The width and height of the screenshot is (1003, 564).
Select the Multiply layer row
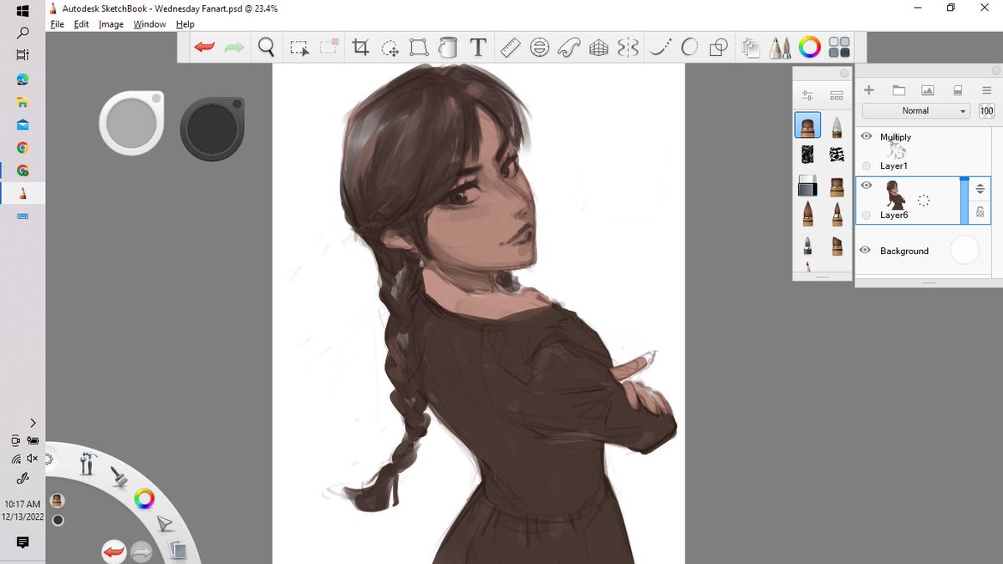[x=923, y=151]
